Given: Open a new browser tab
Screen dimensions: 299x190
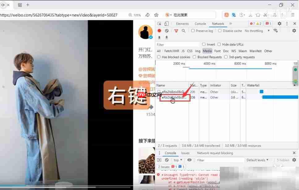Looking at the screenshot, I should click(28, 5).
